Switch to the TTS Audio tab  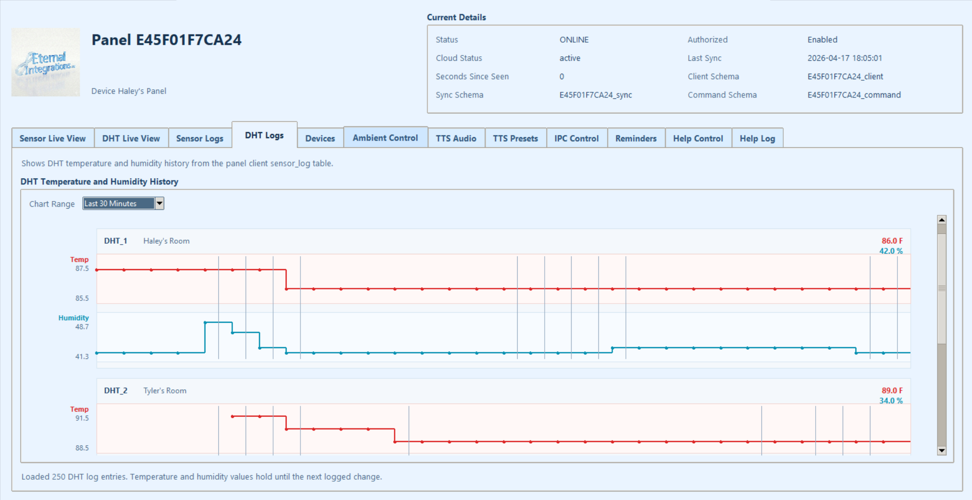[456, 138]
